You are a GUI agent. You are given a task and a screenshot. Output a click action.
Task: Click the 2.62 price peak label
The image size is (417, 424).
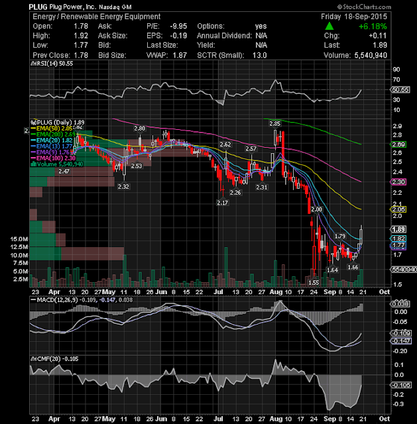pyautogui.click(x=225, y=144)
